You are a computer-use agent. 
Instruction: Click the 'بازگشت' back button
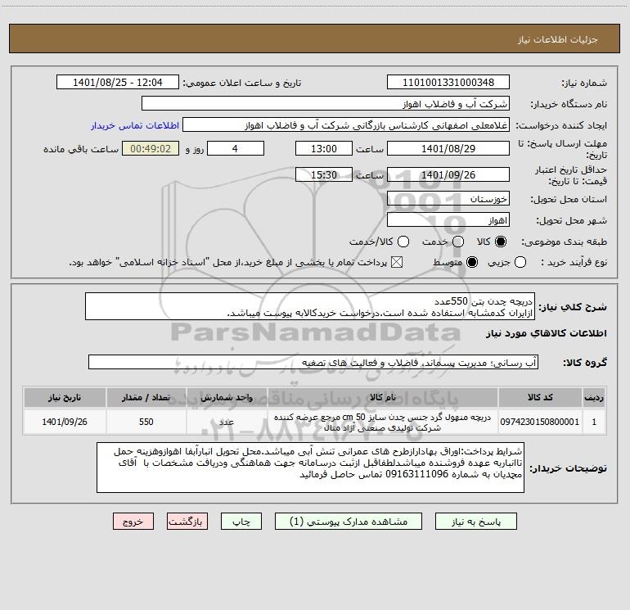tap(187, 522)
